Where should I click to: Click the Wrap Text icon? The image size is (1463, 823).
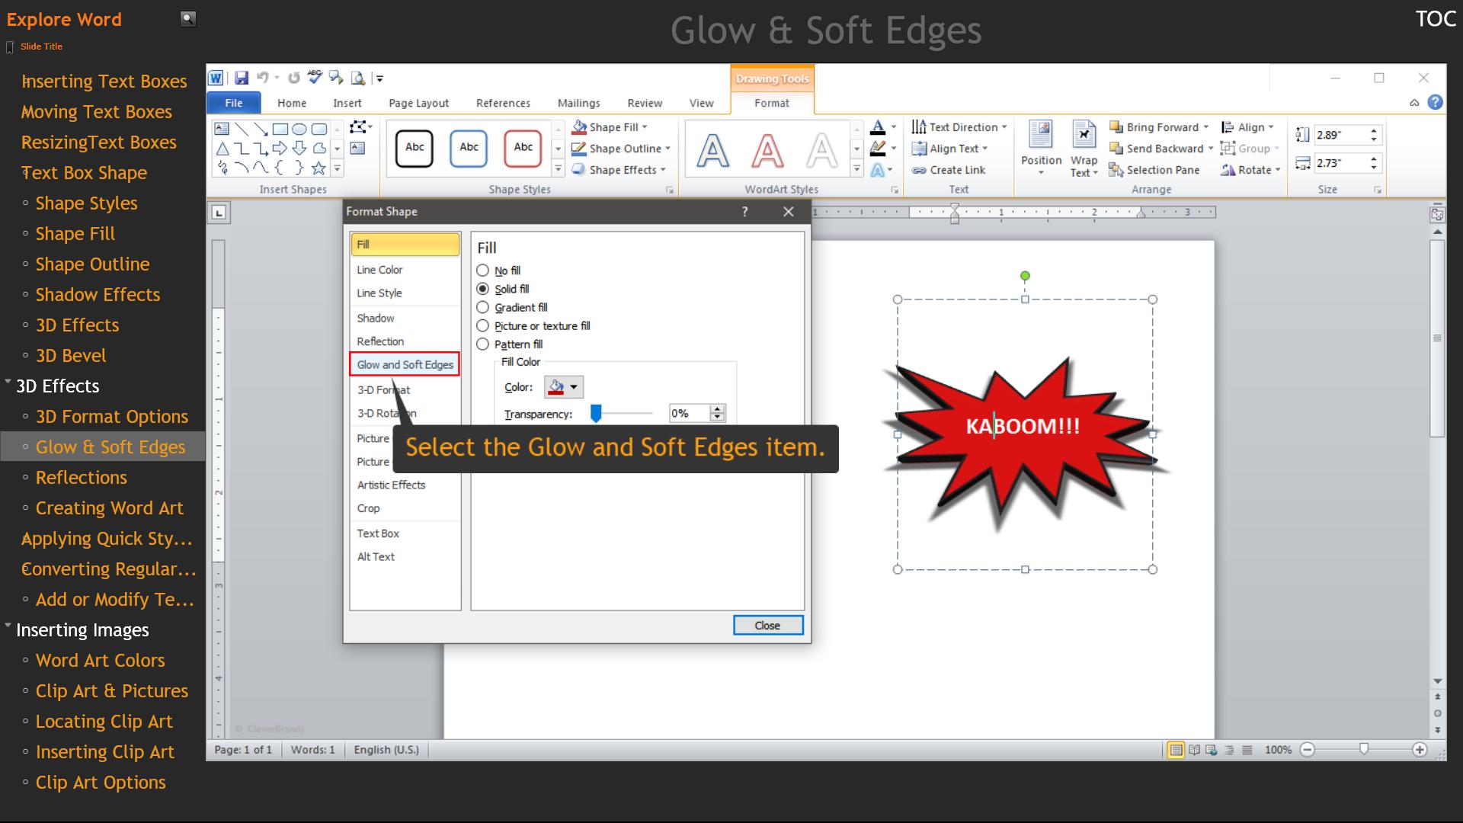pos(1085,149)
